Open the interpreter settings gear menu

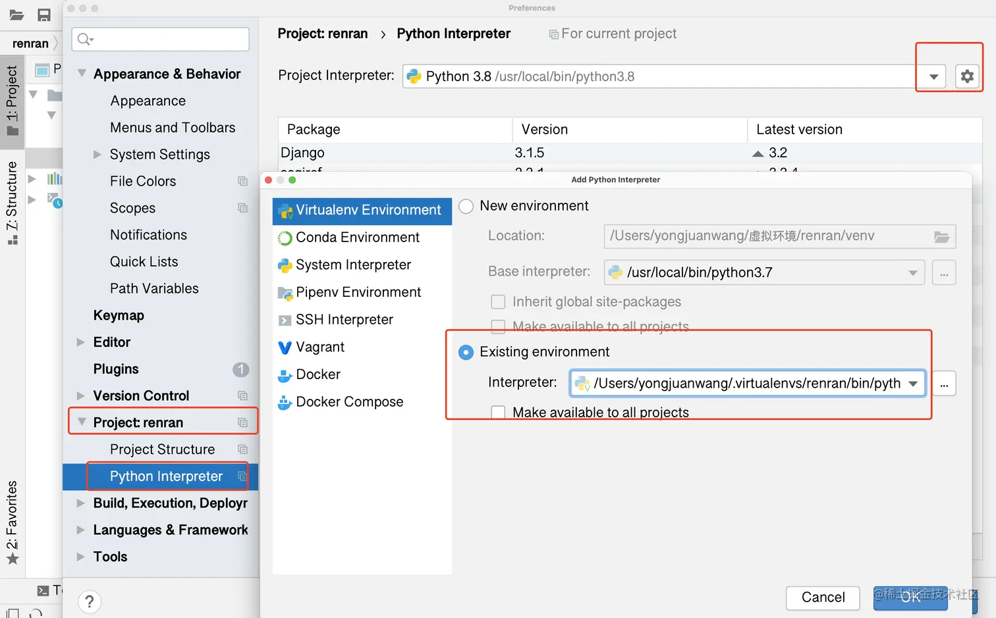[966, 76]
